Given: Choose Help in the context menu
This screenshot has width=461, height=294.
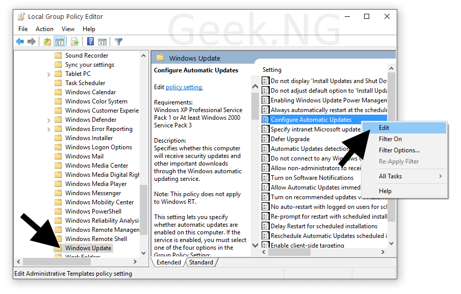Looking at the screenshot, I should pyautogui.click(x=404, y=191).
